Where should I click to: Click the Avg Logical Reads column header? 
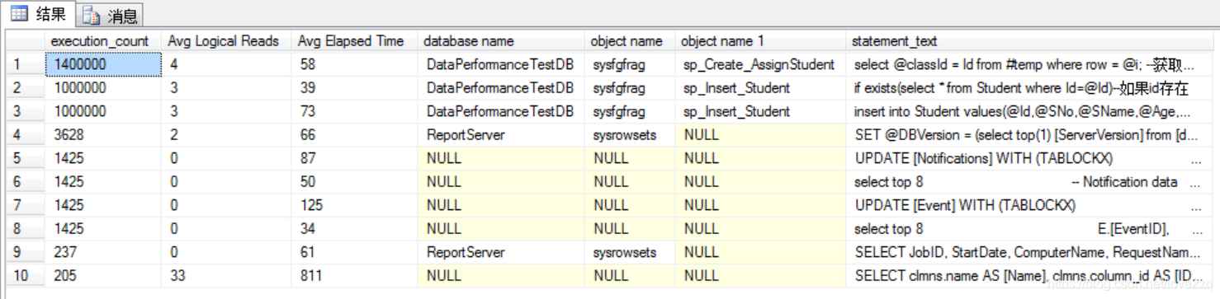(x=226, y=40)
